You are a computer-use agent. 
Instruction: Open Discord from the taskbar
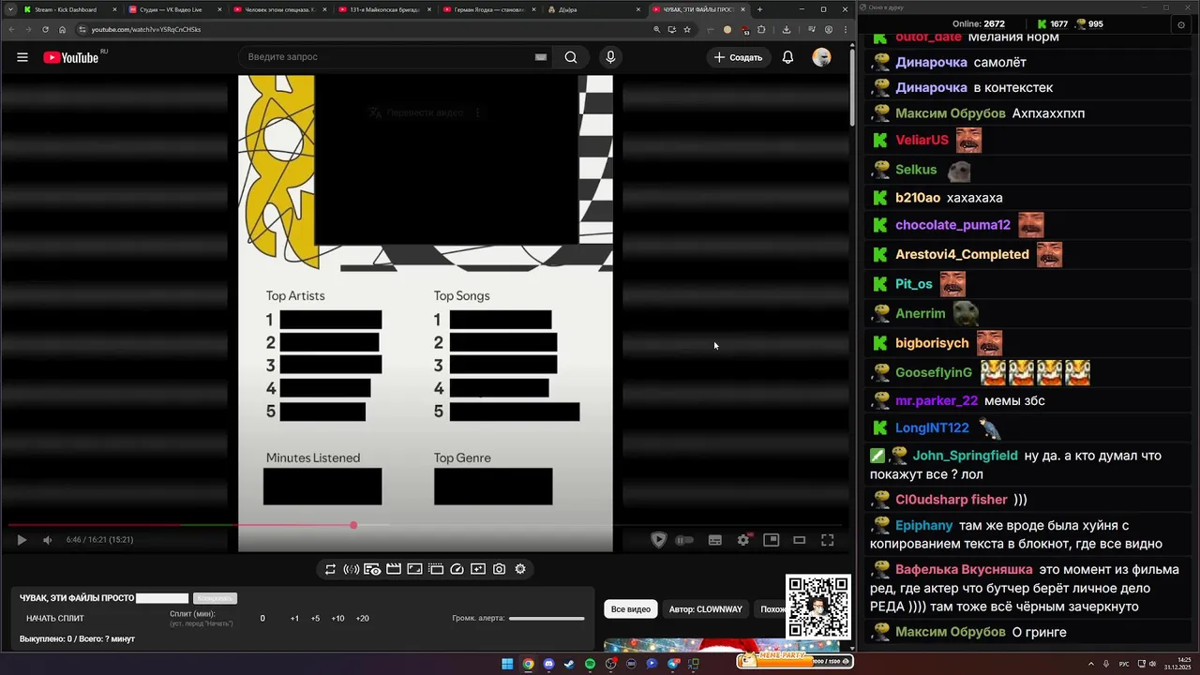[x=548, y=664]
